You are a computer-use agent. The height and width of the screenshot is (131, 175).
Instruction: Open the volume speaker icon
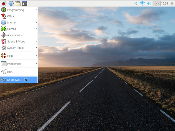coord(149,4)
